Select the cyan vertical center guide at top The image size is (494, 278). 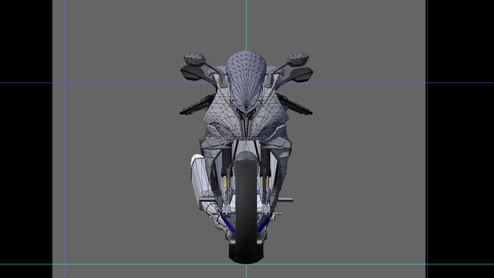coord(246,23)
